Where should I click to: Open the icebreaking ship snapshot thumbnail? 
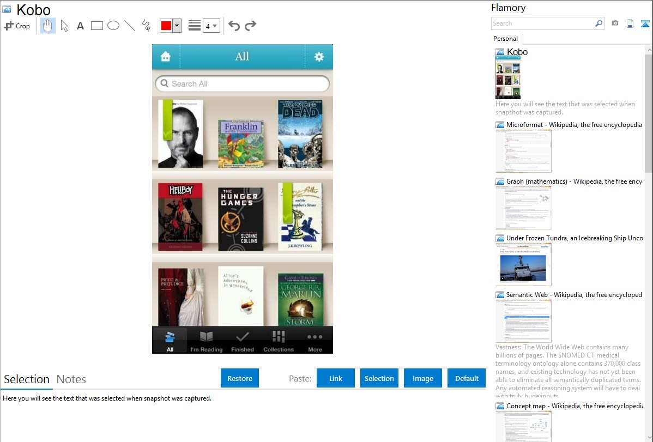point(523,264)
